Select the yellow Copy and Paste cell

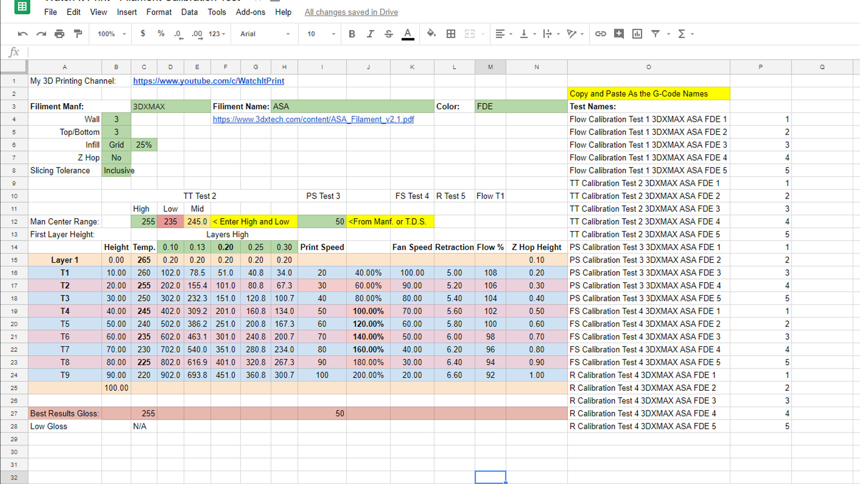click(x=649, y=94)
